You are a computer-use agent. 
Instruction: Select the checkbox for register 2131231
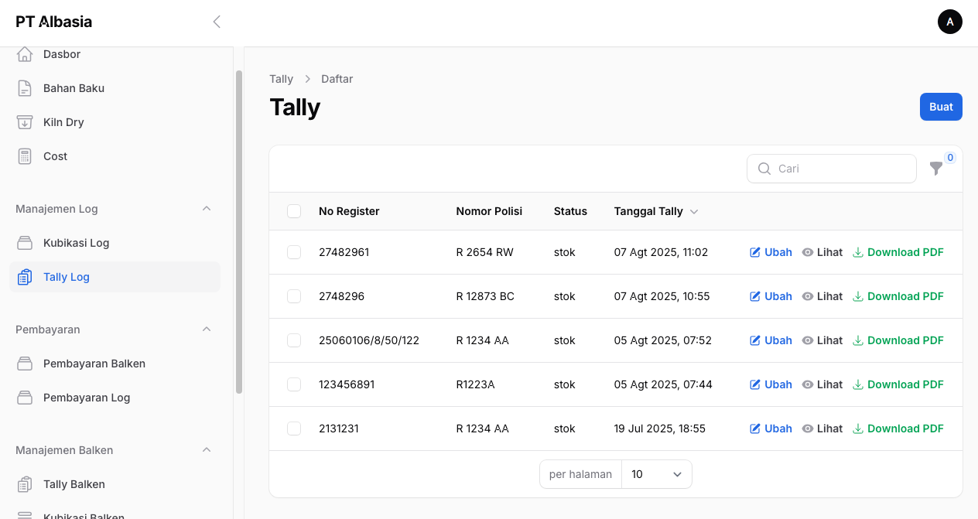pos(294,429)
